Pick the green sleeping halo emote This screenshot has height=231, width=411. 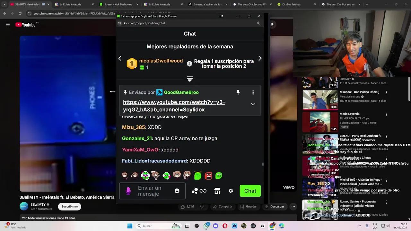click(198, 175)
